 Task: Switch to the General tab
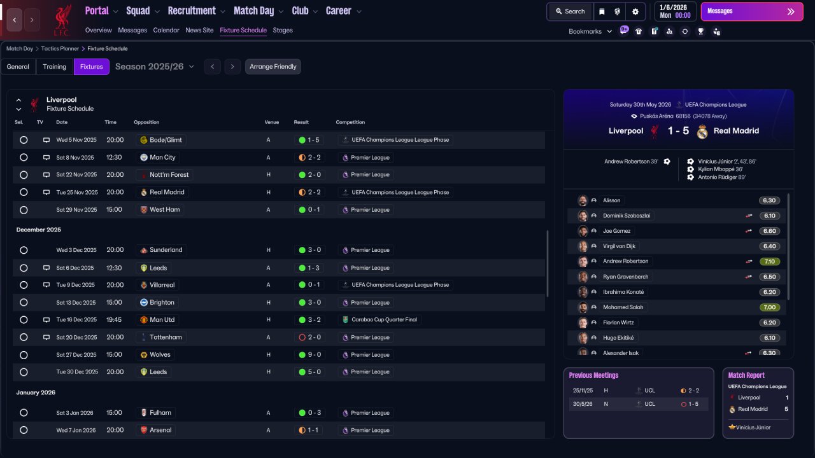(18, 67)
